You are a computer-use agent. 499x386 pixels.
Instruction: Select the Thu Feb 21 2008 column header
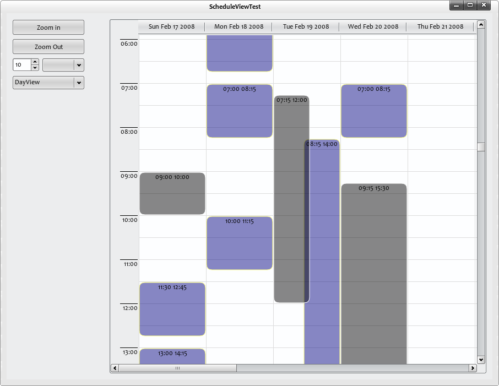(x=440, y=27)
